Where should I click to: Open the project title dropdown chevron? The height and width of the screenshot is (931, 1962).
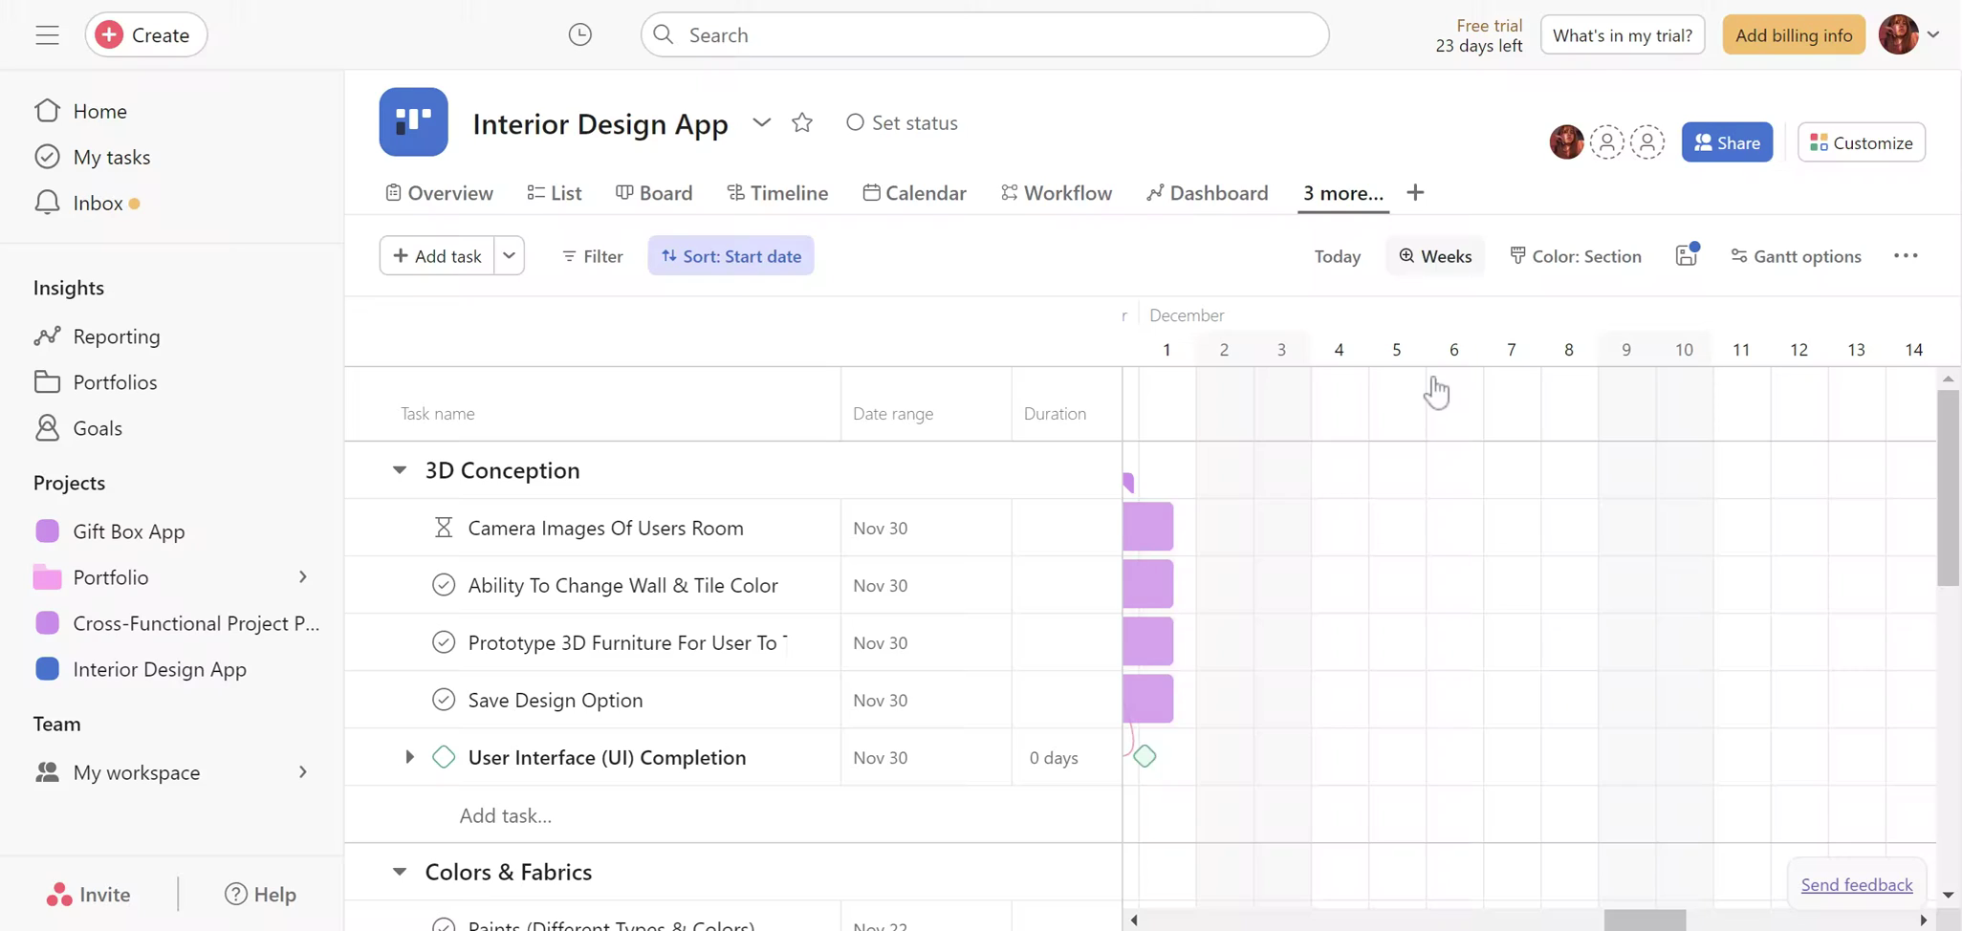click(761, 122)
